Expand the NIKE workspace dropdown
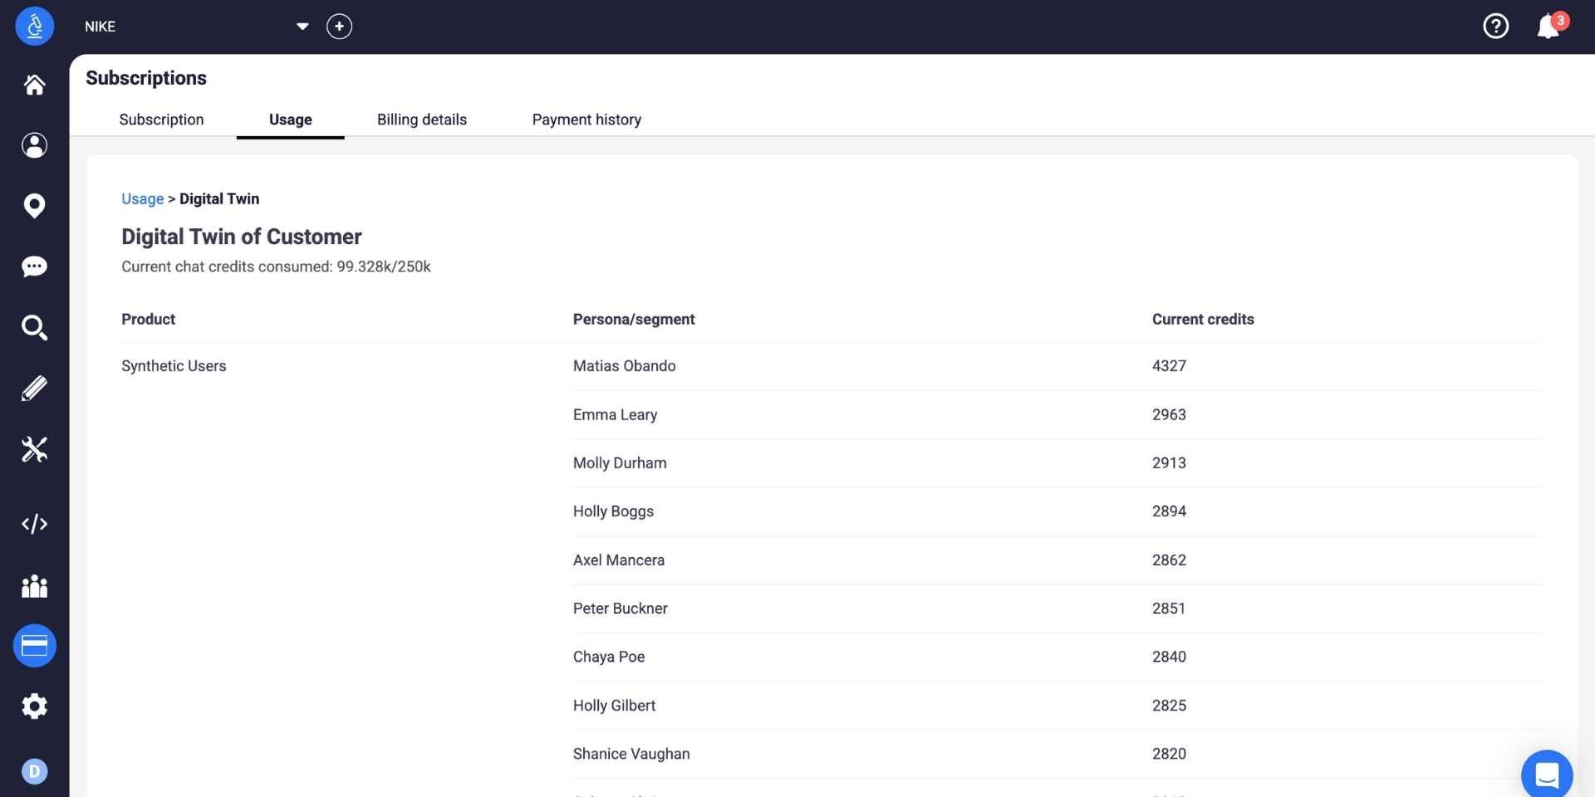The width and height of the screenshot is (1595, 797). (x=302, y=27)
